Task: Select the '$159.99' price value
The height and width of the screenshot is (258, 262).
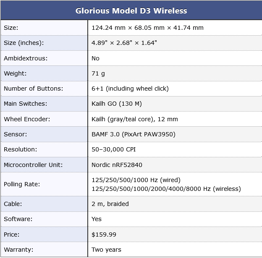Action: coord(104,235)
